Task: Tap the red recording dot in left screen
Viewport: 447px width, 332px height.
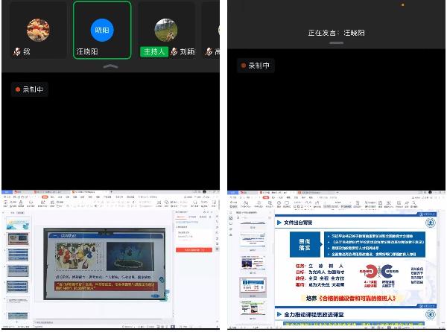Action: (17, 89)
